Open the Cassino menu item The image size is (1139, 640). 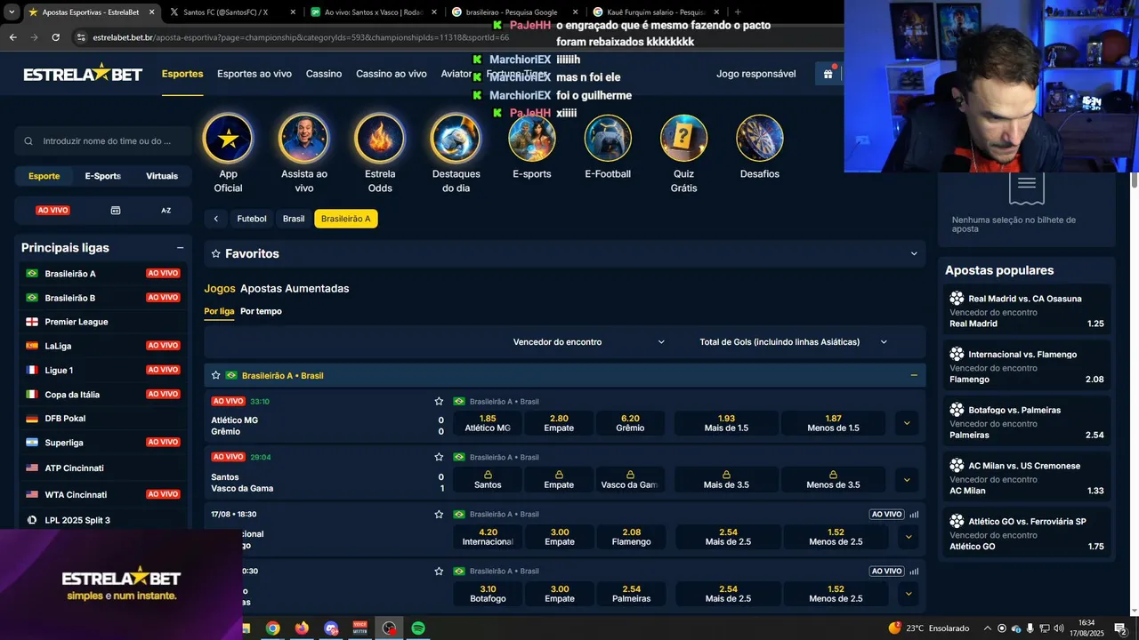[x=324, y=74]
